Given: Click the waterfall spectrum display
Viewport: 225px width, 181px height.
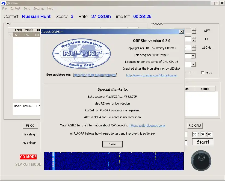Looking at the screenshot, I should [x=114, y=161].
